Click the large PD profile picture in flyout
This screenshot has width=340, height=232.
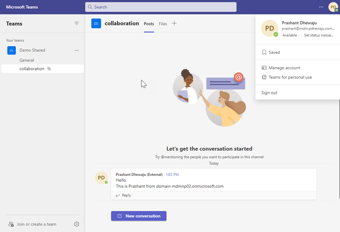click(270, 28)
